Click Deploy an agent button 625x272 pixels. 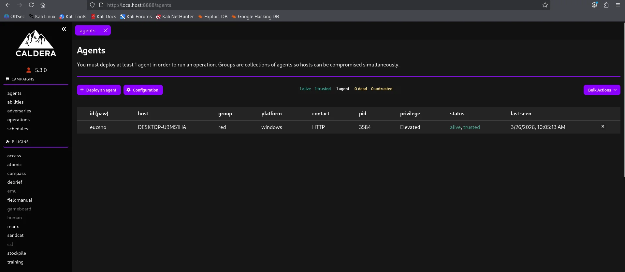99,90
